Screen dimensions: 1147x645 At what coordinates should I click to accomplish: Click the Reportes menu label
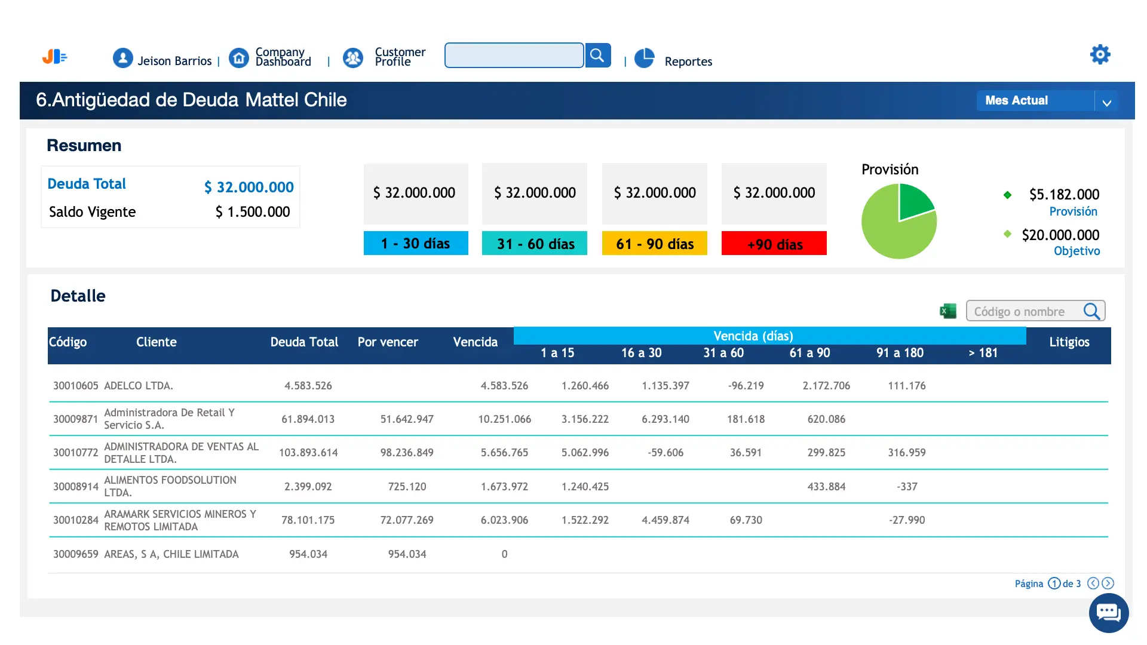pos(688,62)
